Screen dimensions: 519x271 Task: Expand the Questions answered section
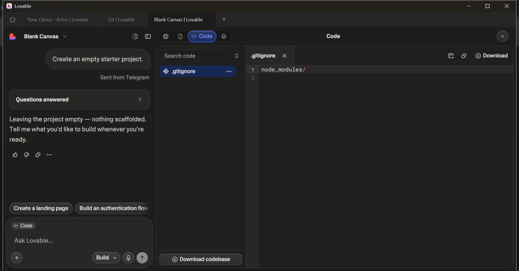(x=79, y=100)
